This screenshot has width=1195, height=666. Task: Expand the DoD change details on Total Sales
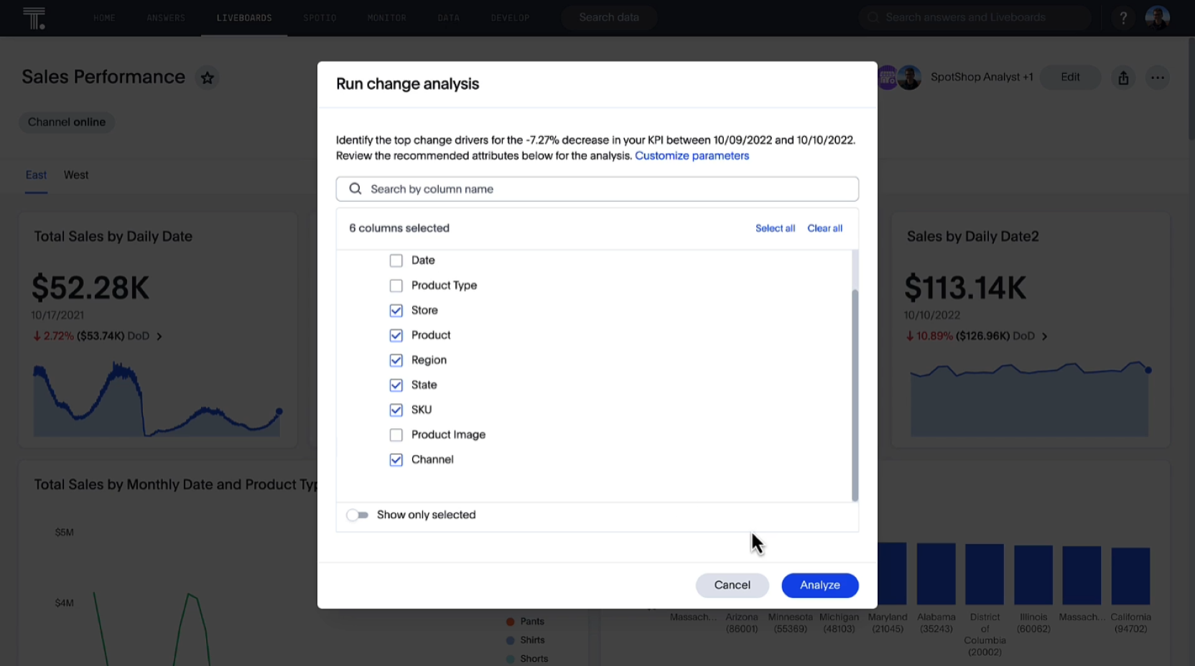pyautogui.click(x=159, y=336)
